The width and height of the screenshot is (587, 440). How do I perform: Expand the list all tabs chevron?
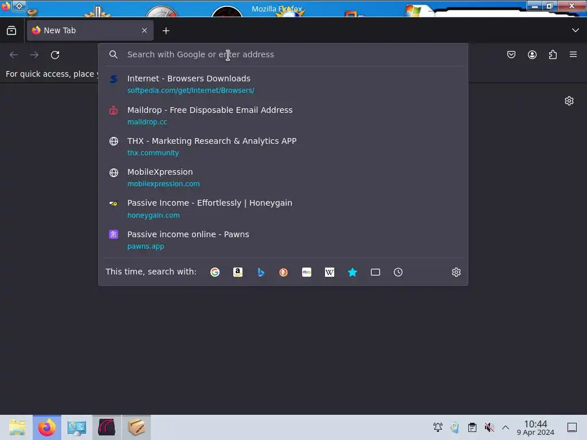576,30
